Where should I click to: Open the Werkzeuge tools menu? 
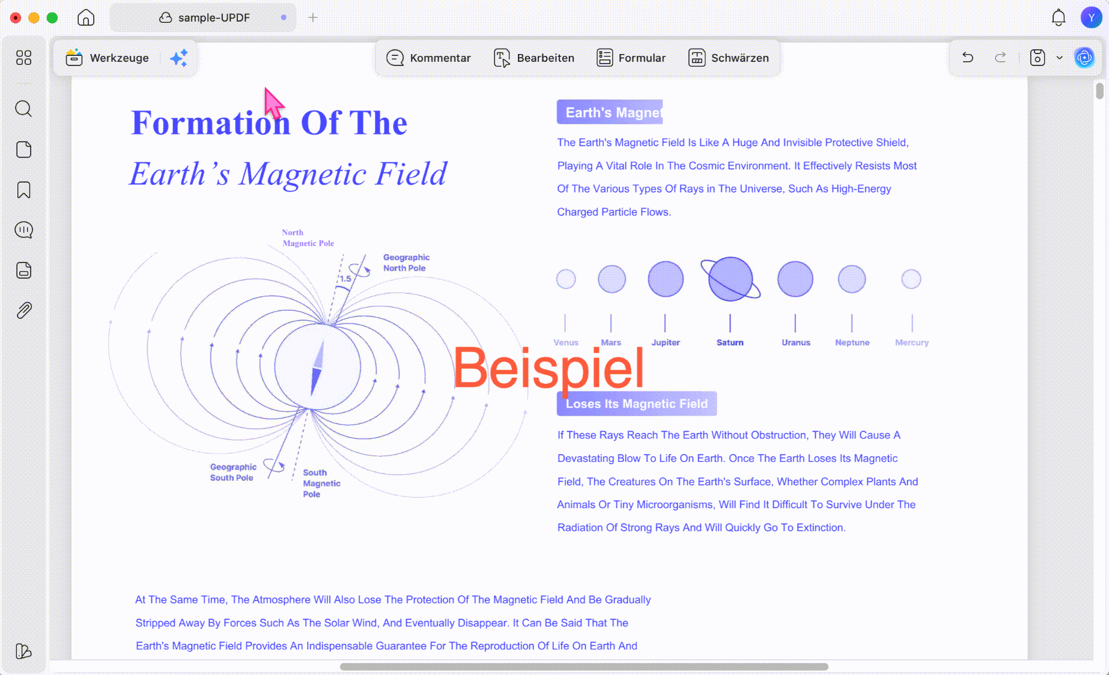(108, 58)
